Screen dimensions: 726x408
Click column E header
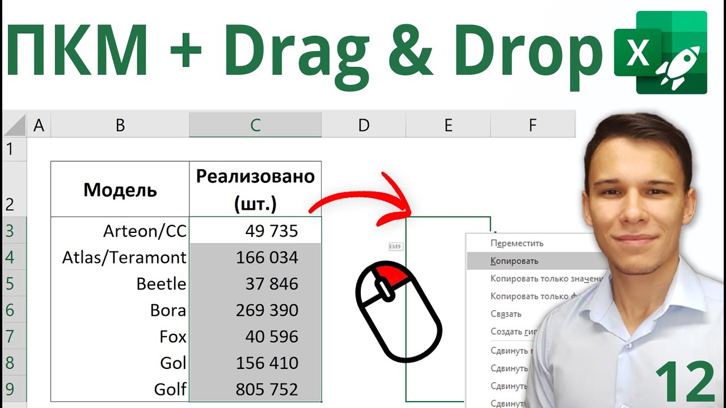[x=448, y=125]
